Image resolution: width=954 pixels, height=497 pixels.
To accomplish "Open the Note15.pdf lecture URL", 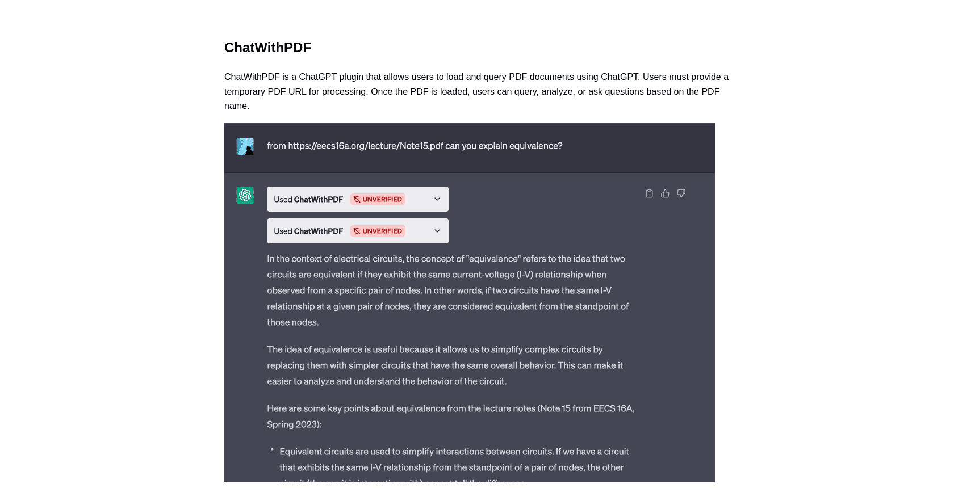I will click(365, 146).
